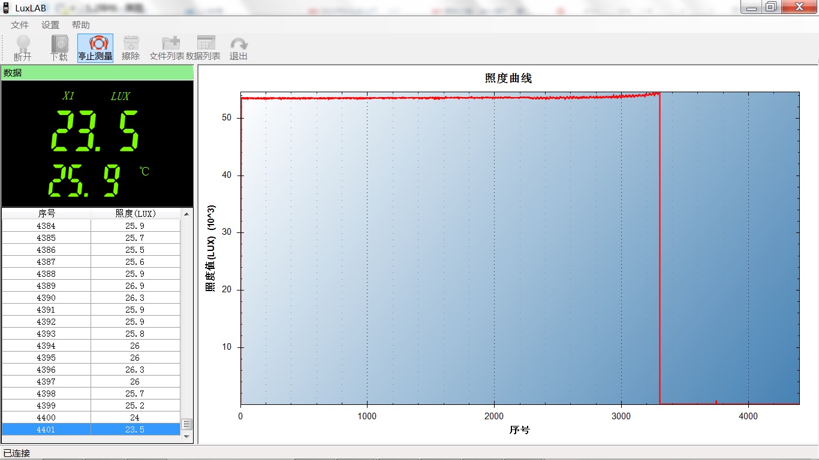Click the table scrollbar up arrow
Image resolution: width=819 pixels, height=460 pixels.
186,213
